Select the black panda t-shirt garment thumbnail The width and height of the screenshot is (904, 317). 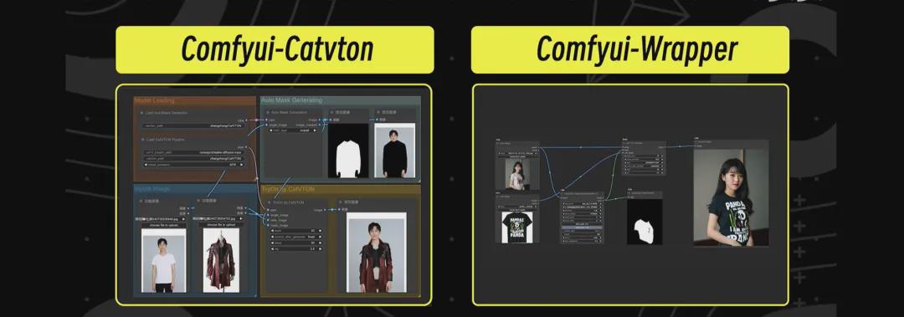click(x=516, y=228)
